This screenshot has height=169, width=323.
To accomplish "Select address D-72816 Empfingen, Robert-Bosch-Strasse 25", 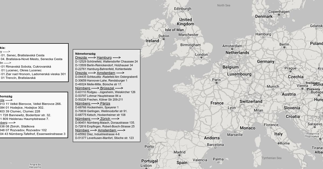I will pyautogui.click(x=105, y=126).
